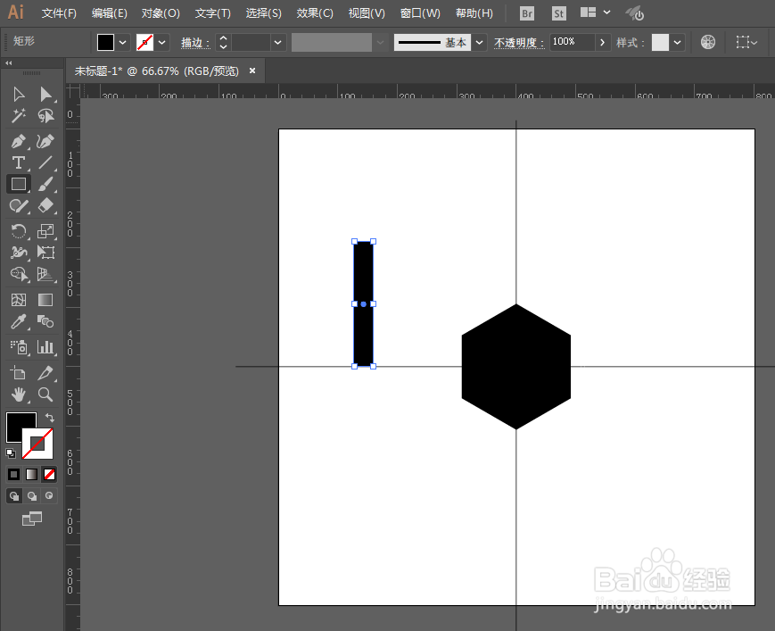Open the stroke color dropdown in control bar
Image resolution: width=775 pixels, height=631 pixels.
[161, 43]
